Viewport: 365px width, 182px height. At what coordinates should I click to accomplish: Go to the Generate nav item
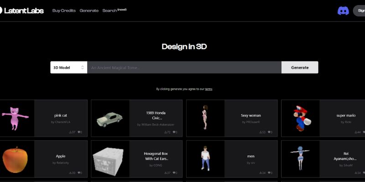click(89, 10)
